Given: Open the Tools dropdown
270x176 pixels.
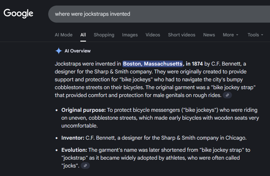Looking at the screenshot, I should [x=255, y=35].
